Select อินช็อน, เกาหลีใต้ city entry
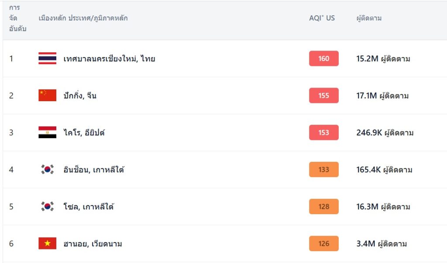Screen dimensions: 447x263 [x=93, y=170]
